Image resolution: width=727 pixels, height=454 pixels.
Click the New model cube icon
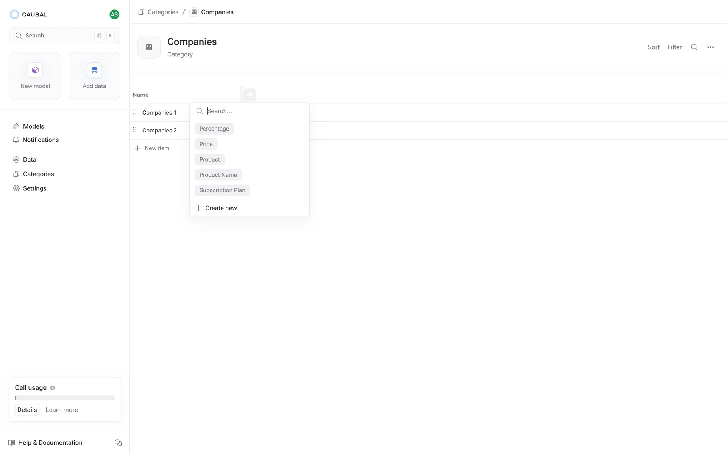click(x=35, y=70)
